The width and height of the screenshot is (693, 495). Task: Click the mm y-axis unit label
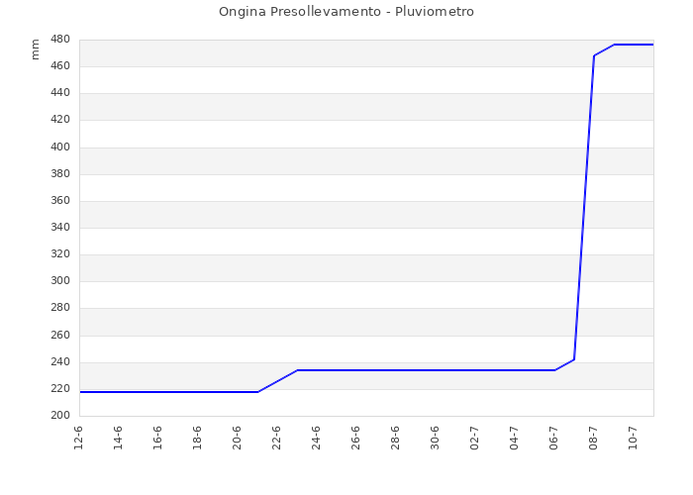[x=35, y=49]
